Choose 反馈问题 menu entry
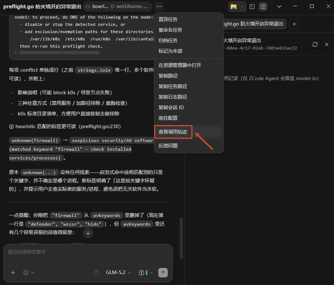The image size is (334, 285). point(189,146)
